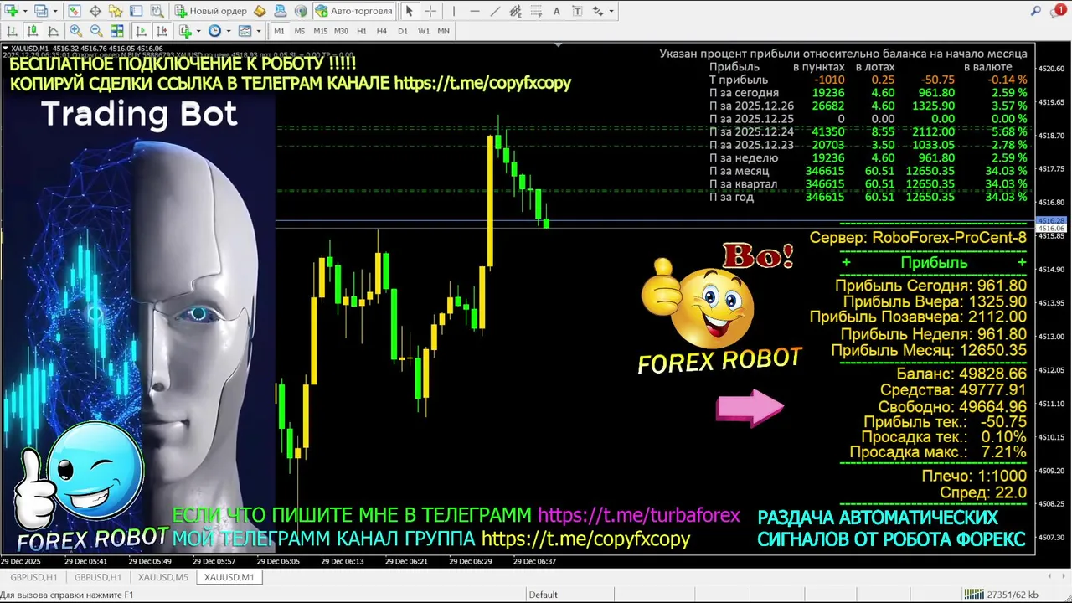Open the trading signals icon
Screen dimensions: 1072x603
(301, 11)
